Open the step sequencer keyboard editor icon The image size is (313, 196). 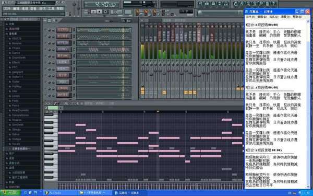tap(129, 20)
